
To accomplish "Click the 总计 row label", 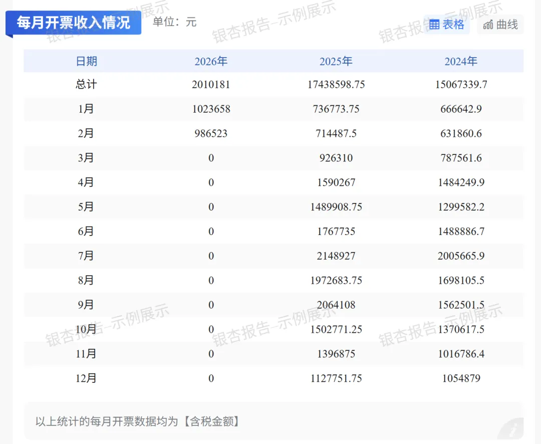I will [x=86, y=84].
